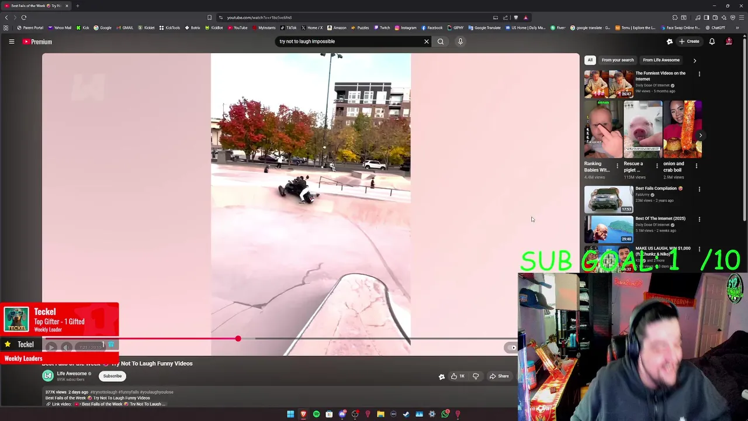Open options for onion and crab boil short

pyautogui.click(x=697, y=166)
